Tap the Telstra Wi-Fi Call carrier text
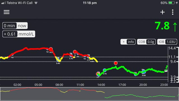Viewport: 179px width, 101px height. [x=20, y=3]
